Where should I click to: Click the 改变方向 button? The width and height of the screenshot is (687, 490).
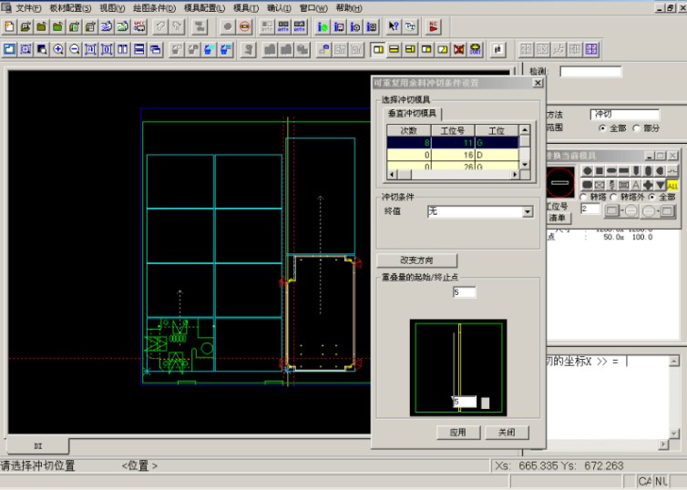(x=415, y=260)
